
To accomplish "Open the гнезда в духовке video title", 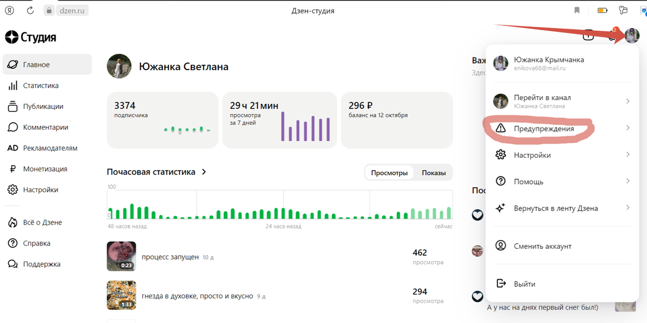I will point(197,296).
